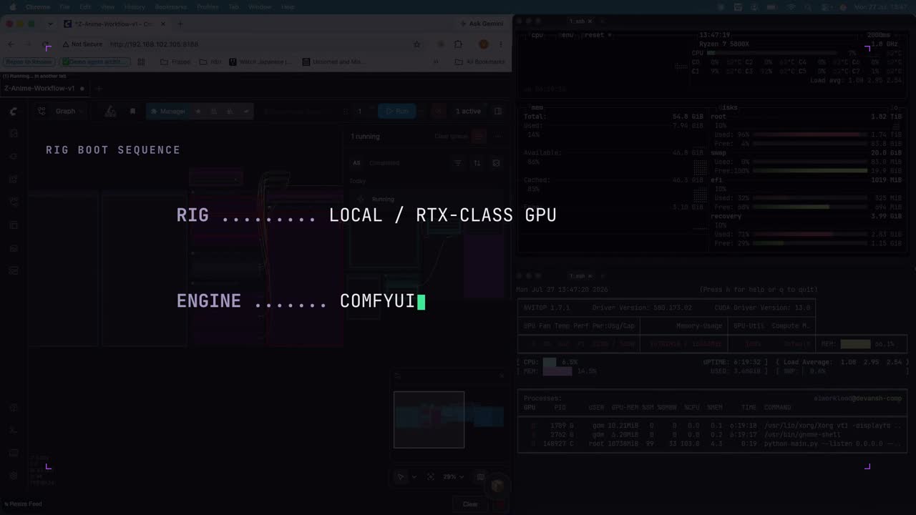Open the ComfyUI settings gear in sidebar

(13, 476)
